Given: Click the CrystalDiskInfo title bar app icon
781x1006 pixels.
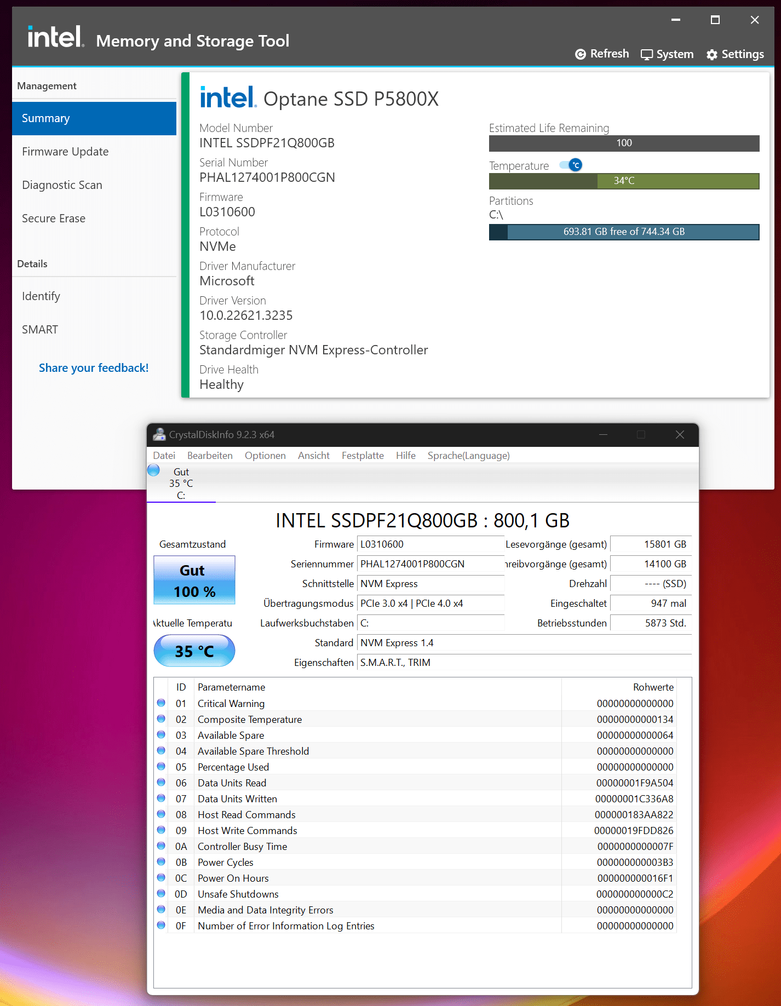Looking at the screenshot, I should click(x=159, y=434).
